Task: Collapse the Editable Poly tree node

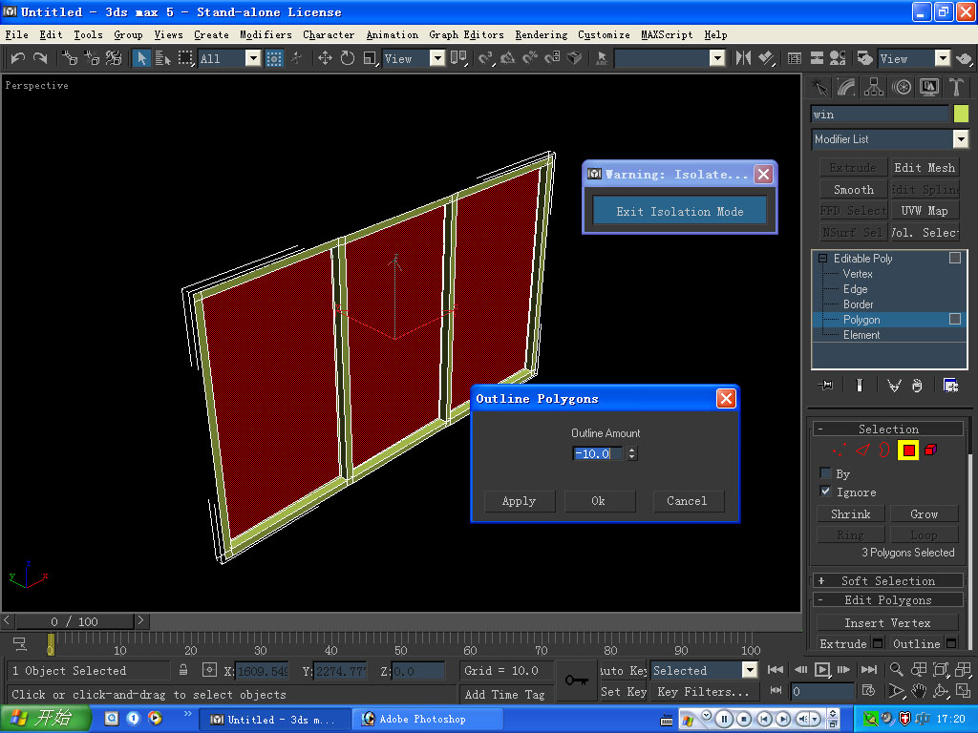Action: 822,259
